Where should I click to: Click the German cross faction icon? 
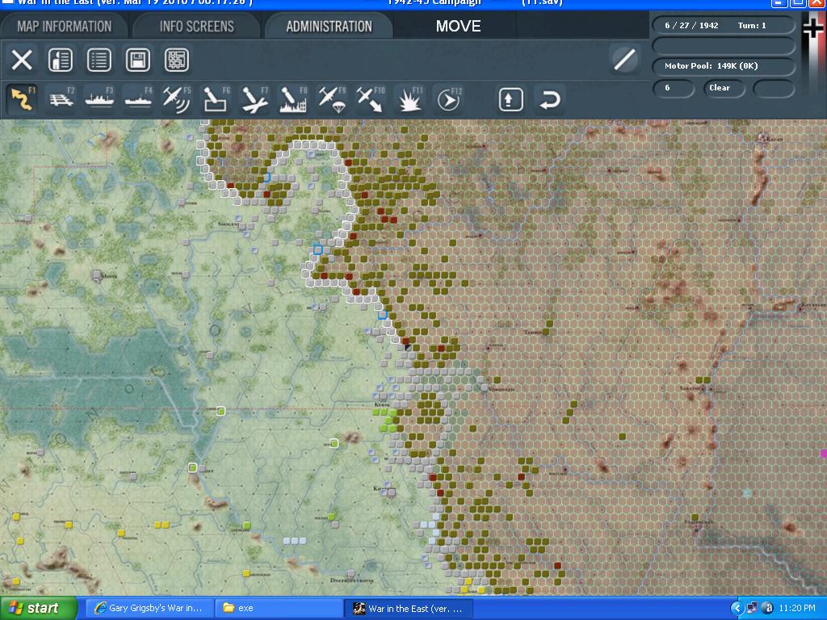812,27
